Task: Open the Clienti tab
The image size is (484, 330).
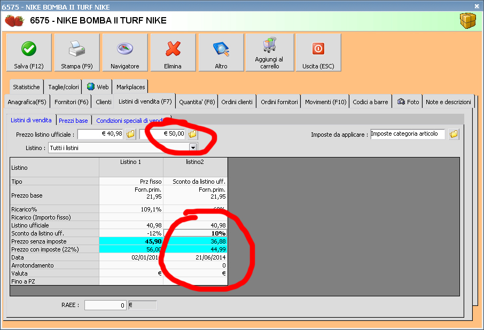Action: [x=104, y=102]
